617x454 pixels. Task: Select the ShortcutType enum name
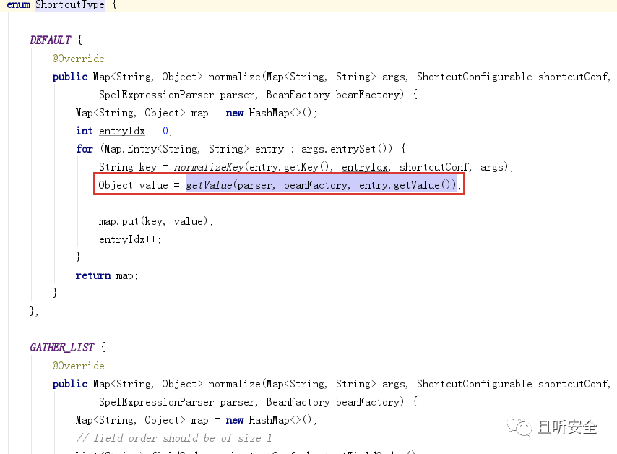click(70, 5)
